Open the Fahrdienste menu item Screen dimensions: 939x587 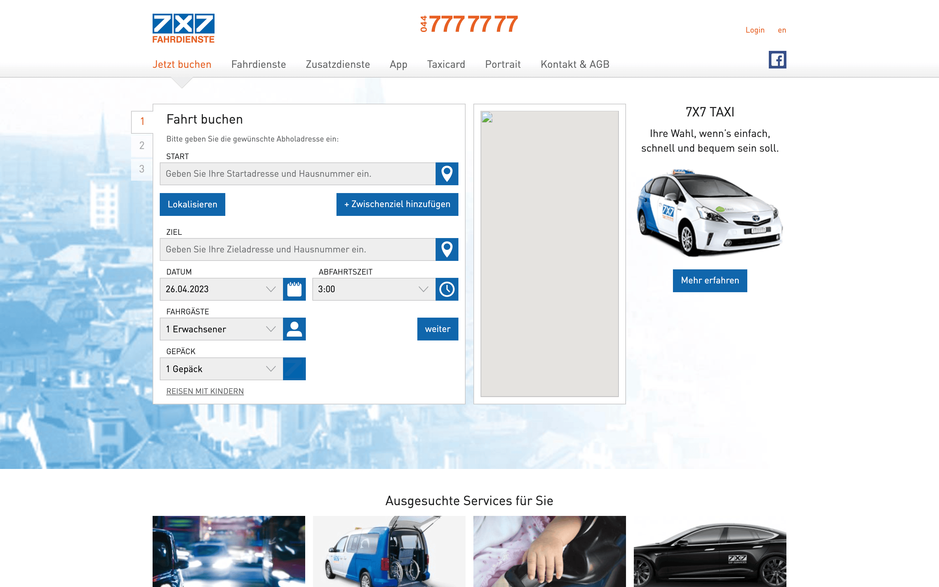pyautogui.click(x=259, y=65)
